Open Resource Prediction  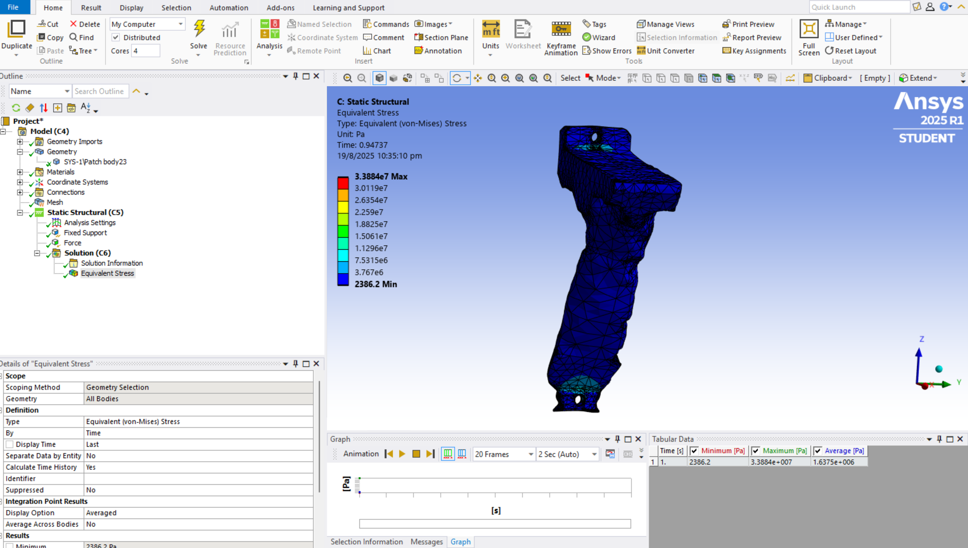pyautogui.click(x=229, y=37)
